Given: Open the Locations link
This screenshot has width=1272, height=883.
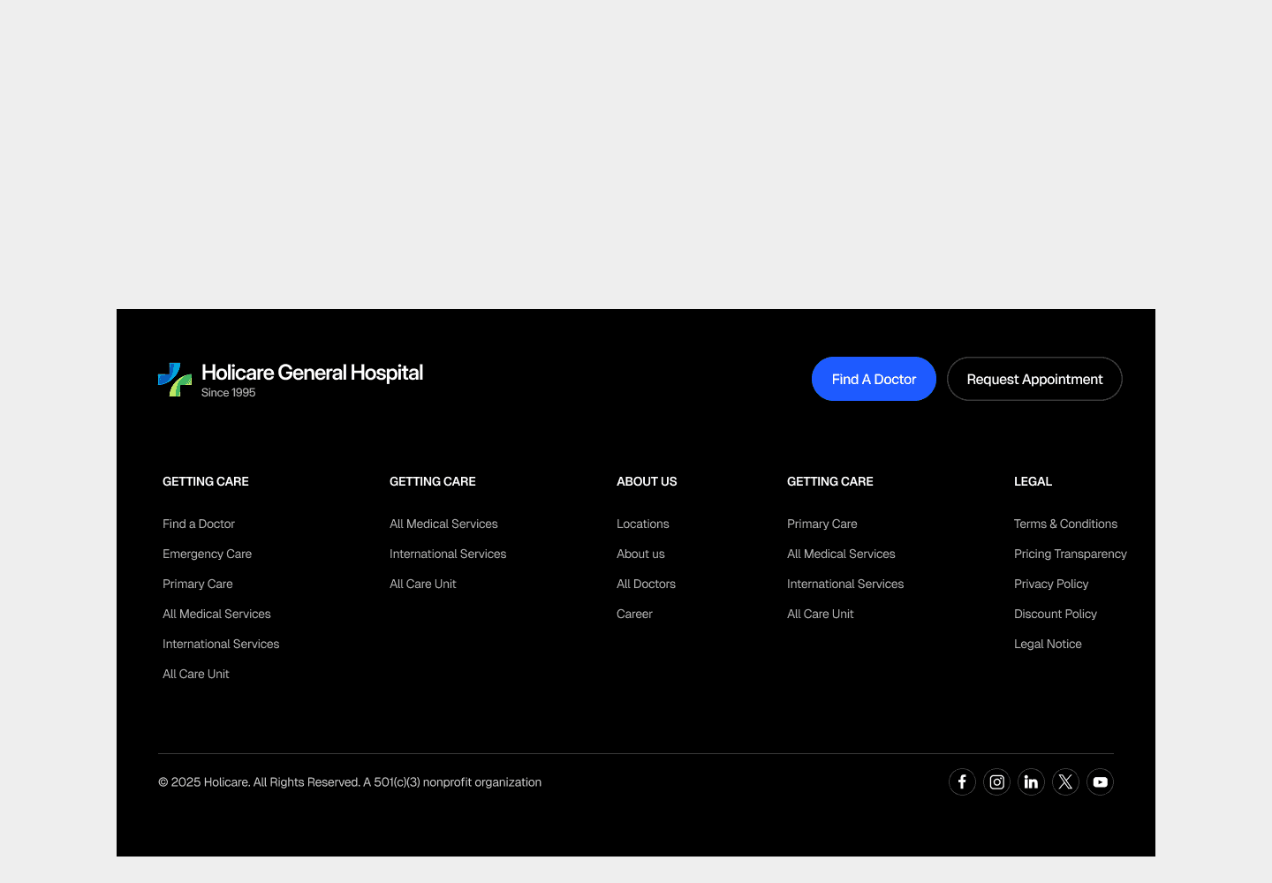Looking at the screenshot, I should (643, 524).
